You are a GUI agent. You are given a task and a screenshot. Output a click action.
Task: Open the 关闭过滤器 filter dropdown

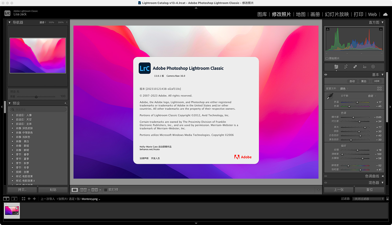367,199
